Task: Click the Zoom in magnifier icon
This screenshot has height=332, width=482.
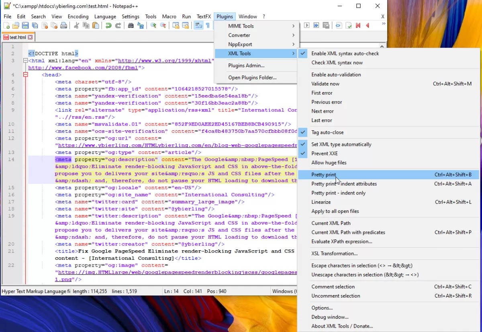Action: pyautogui.click(x=153, y=26)
